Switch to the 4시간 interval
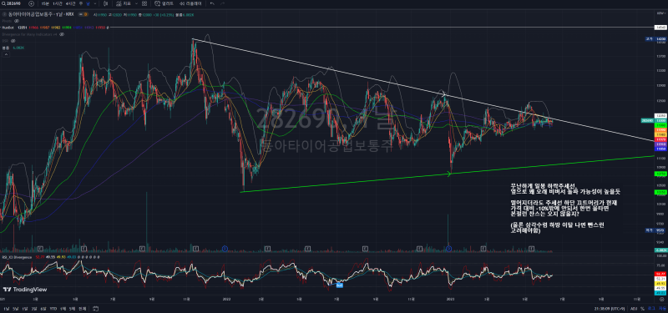 (x=70, y=3)
